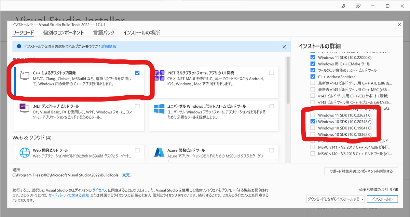Viewport: 410px width, 217px height.
Task: Click the install path C:\Program Files (x86) text
Action: [65, 175]
